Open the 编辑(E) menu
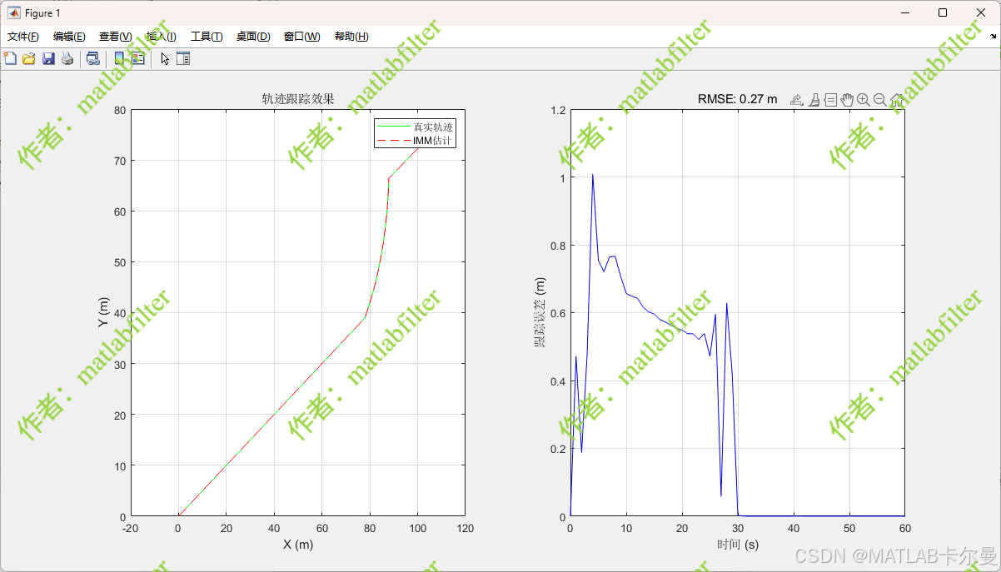1001x572 pixels. click(69, 37)
